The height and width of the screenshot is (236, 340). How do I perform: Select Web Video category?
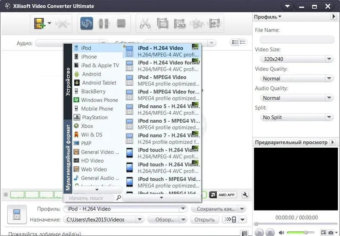click(x=97, y=169)
